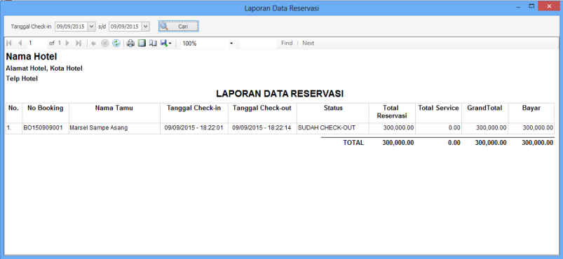Open end date picker dropdown
The image size is (563, 259).
pyautogui.click(x=145, y=26)
